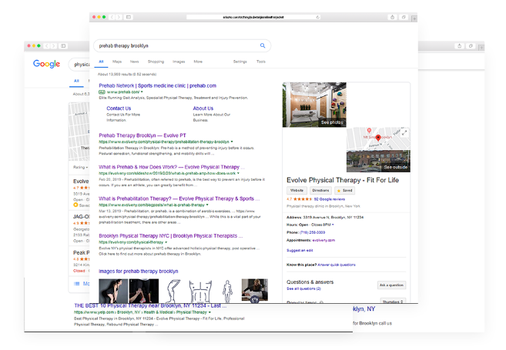The image size is (506, 350).
Task: Click the first image thumbnail of woman exercising
Action: coord(113,291)
